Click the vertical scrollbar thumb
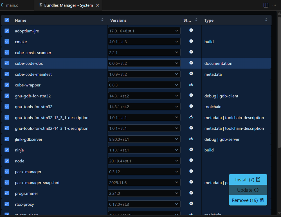281x217 pixels. point(279,82)
